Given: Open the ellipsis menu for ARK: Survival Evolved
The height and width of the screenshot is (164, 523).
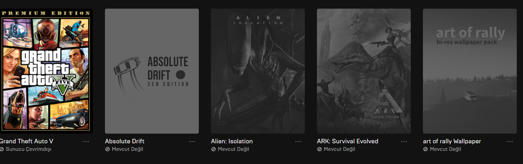Looking at the screenshot, I should [x=404, y=142].
